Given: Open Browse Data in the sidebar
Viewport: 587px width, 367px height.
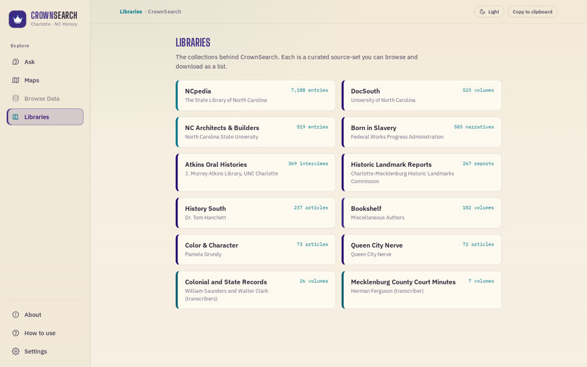Looking at the screenshot, I should coord(45,99).
